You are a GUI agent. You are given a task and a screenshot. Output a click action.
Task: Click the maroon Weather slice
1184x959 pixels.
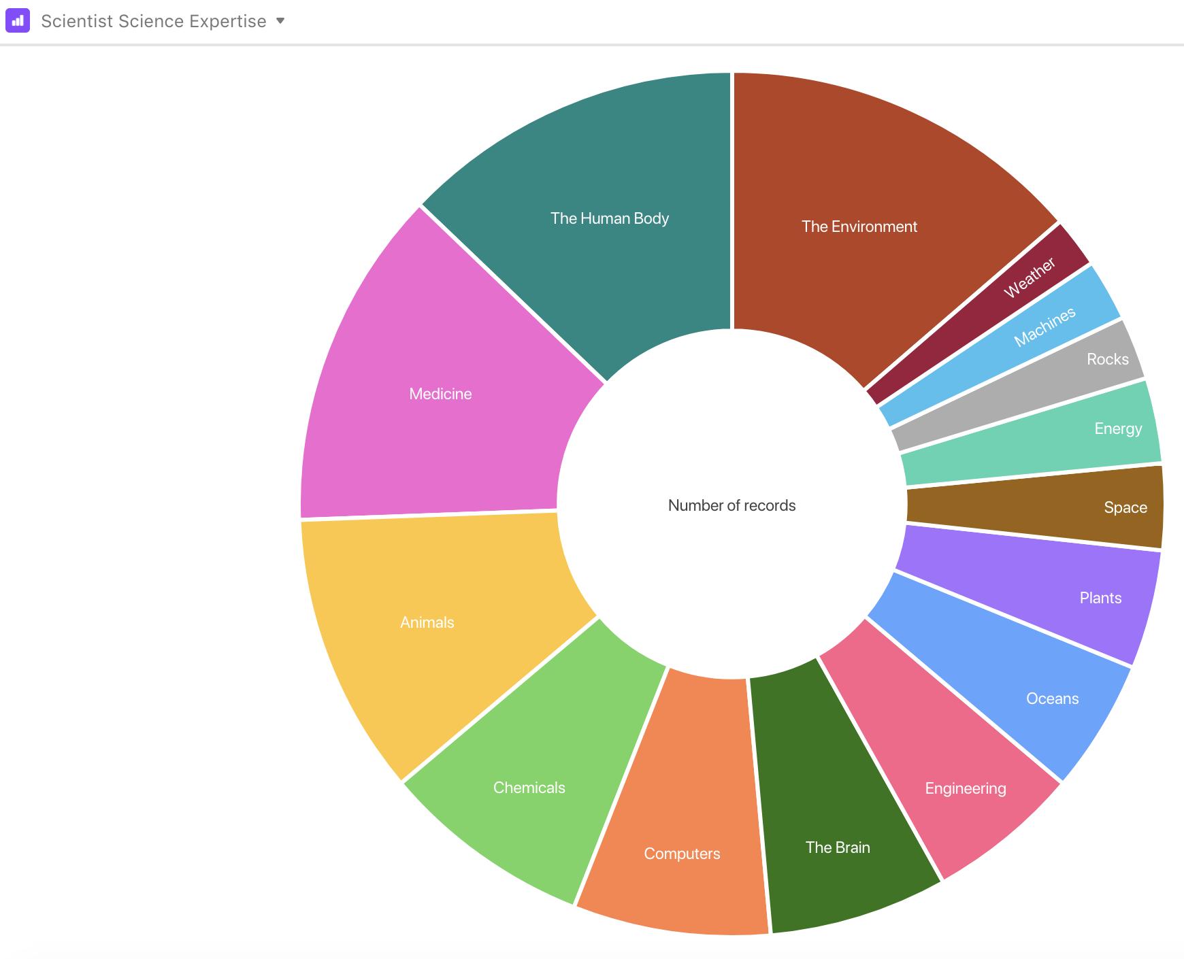point(1030,277)
